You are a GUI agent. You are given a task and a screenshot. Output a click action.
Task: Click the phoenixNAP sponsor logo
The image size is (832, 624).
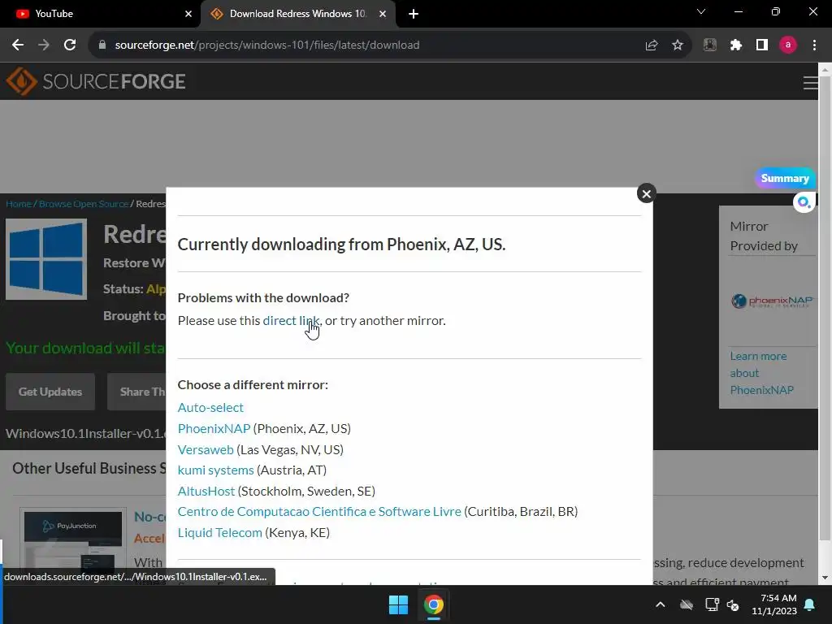pos(772,301)
